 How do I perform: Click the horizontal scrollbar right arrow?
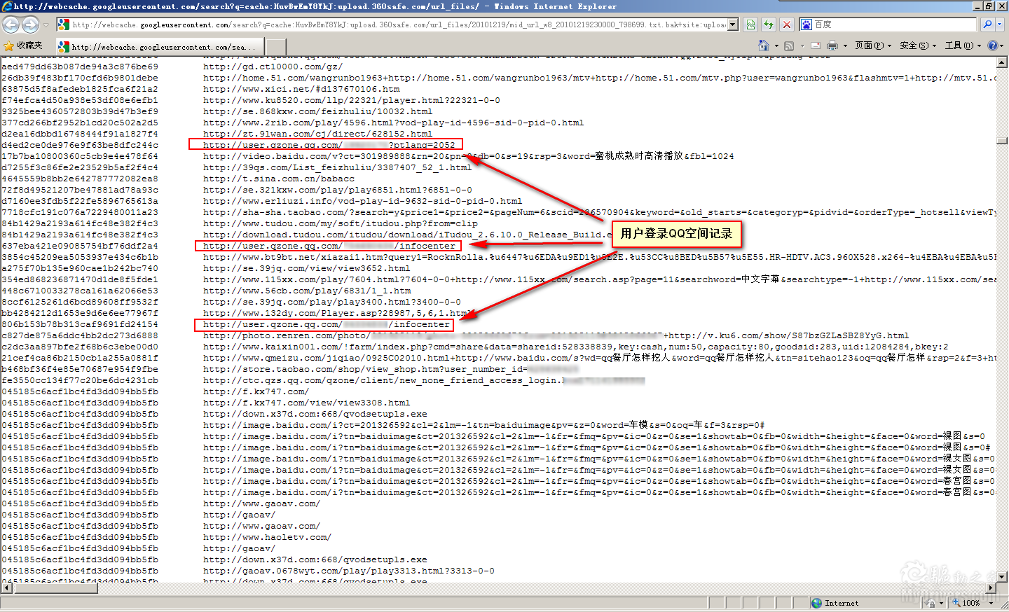click(991, 588)
